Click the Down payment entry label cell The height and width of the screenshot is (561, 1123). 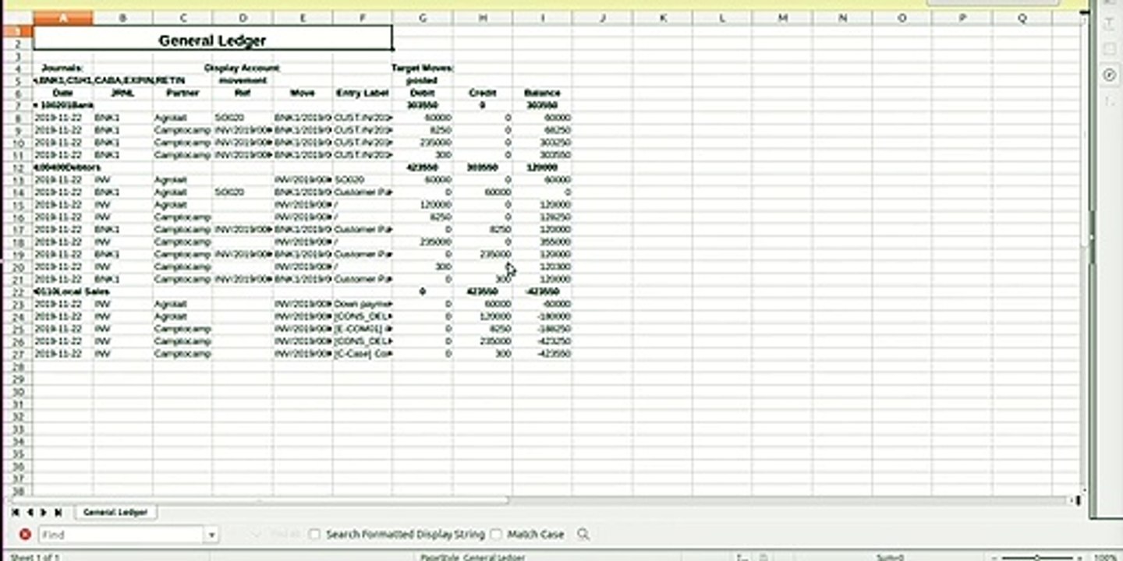[363, 304]
